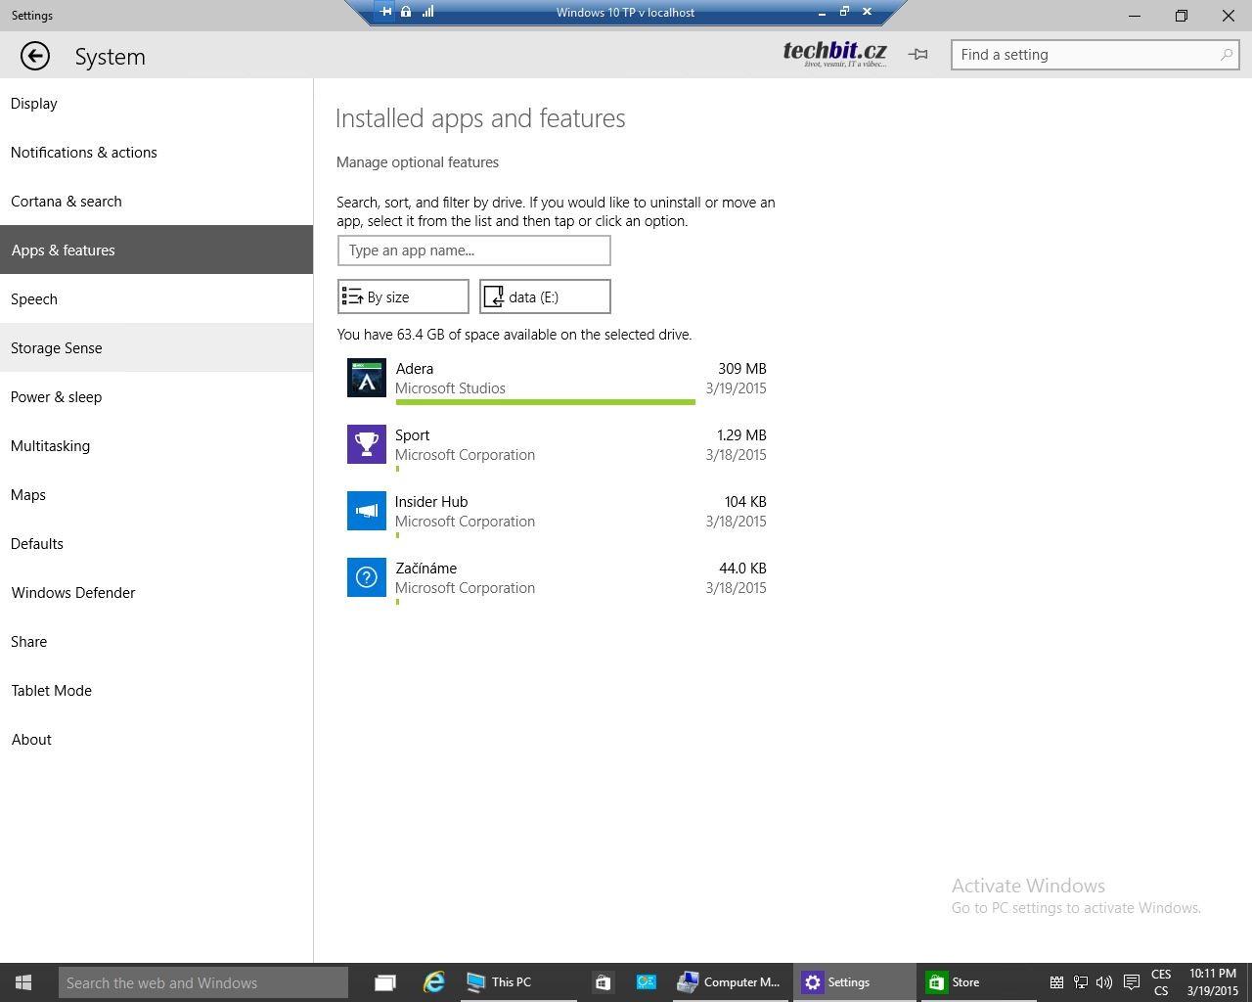Pin the Settings window with pin icon
1252x1002 pixels.
917,55
